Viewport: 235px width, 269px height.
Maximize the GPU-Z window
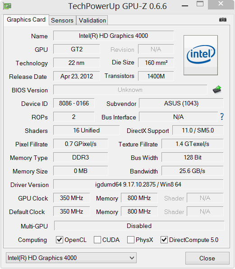point(200,4)
